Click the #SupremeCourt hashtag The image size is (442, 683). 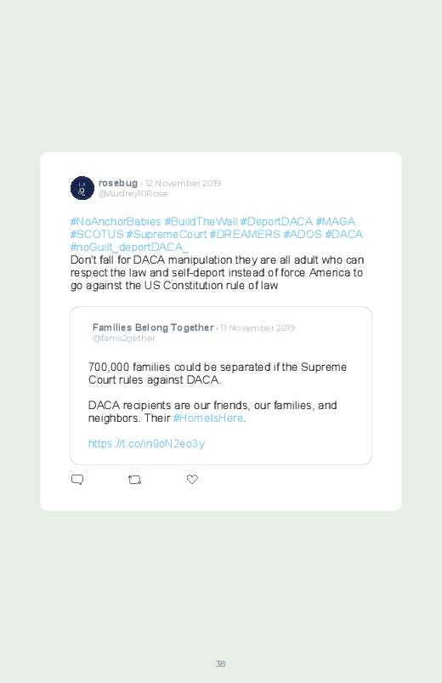(x=167, y=235)
